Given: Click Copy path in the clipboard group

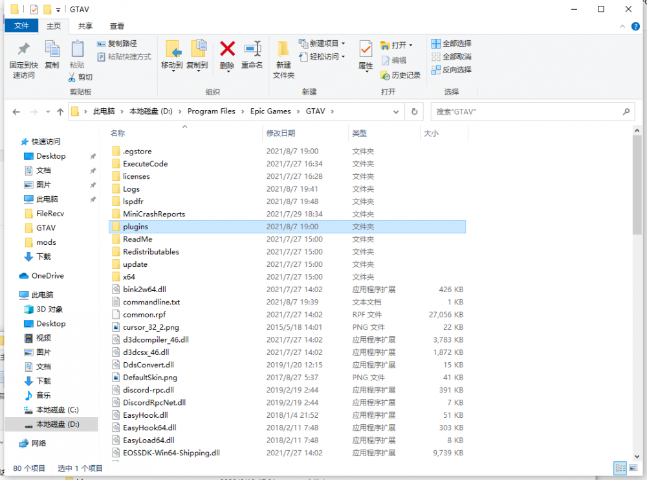Looking at the screenshot, I should point(116,43).
